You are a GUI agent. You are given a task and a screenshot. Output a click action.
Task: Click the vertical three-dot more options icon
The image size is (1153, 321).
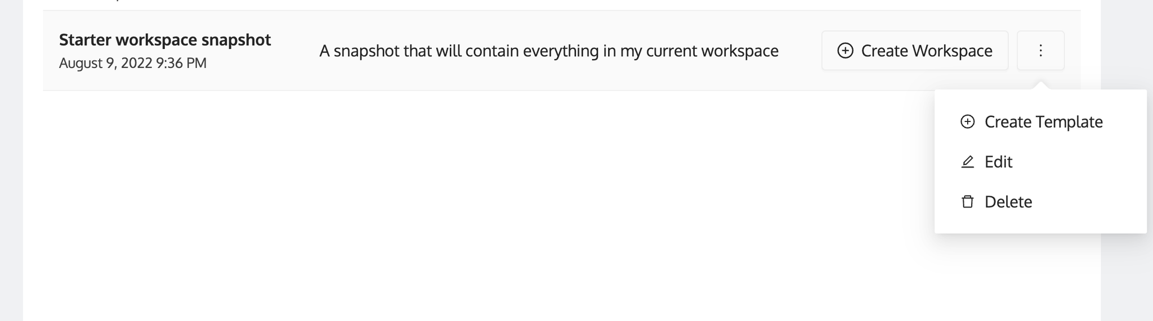(1040, 51)
